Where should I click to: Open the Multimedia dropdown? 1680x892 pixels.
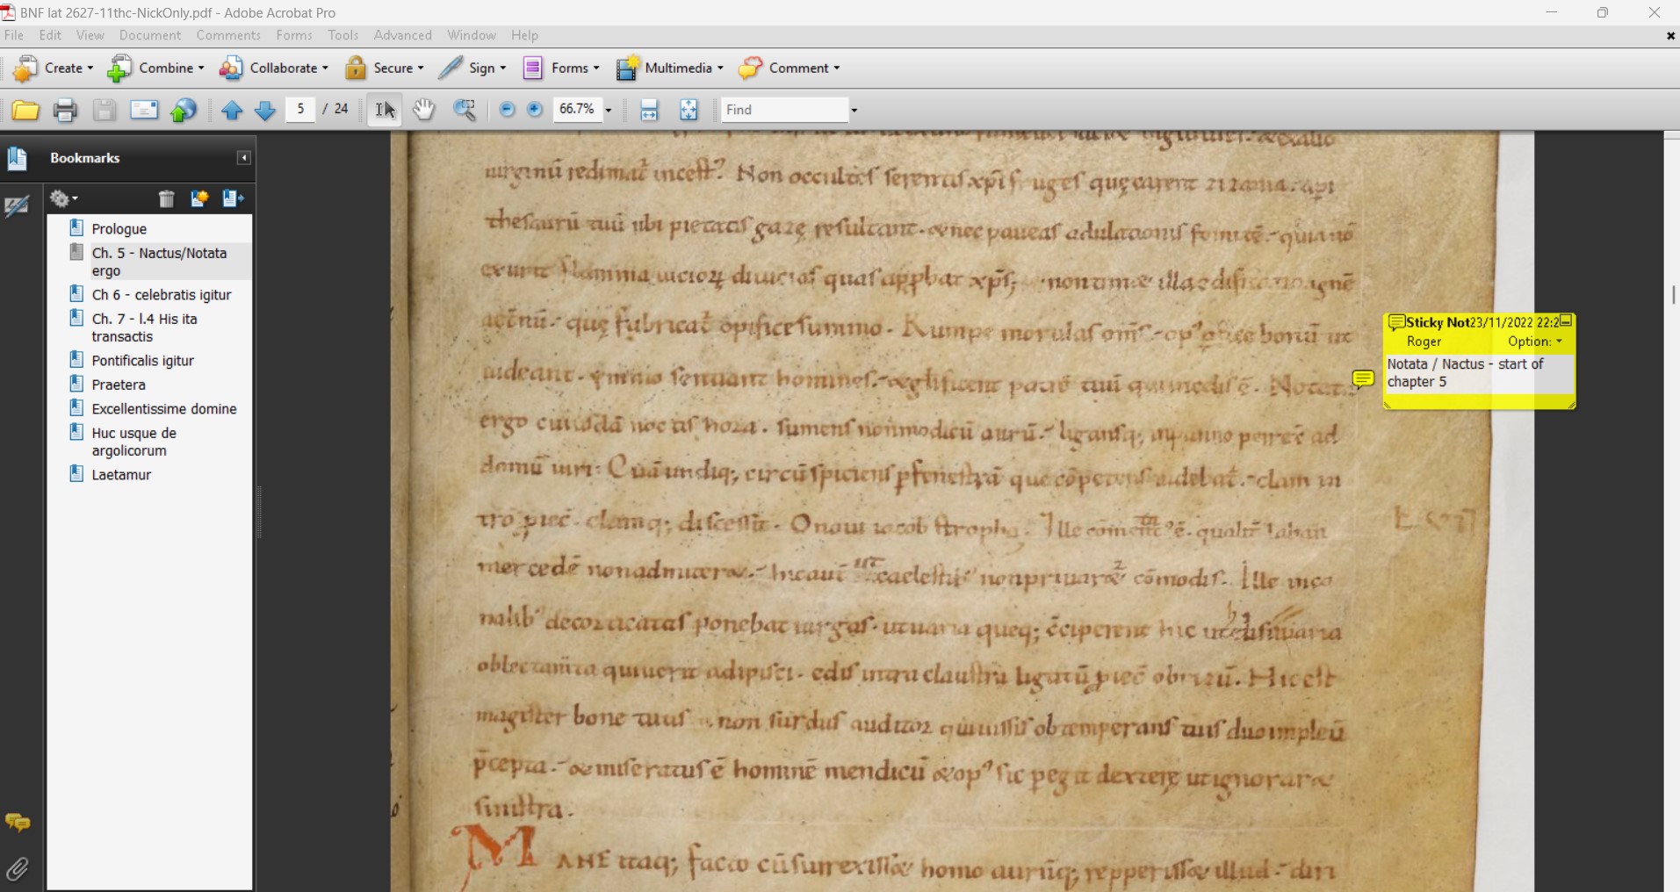[670, 68]
